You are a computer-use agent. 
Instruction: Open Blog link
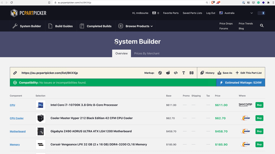(x=241, y=28)
